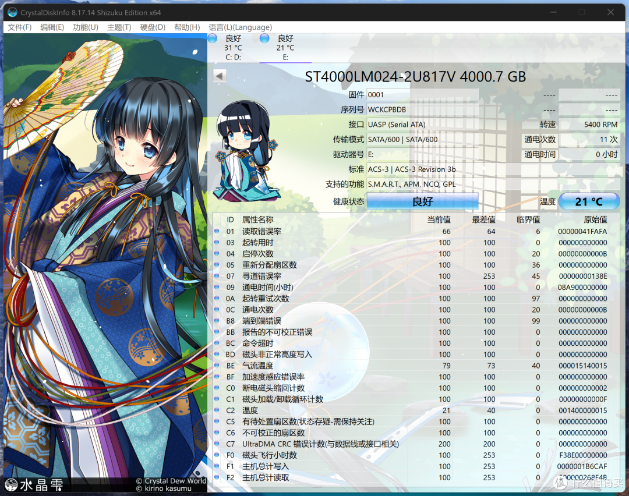Click the previous disk arrow button
The width and height of the screenshot is (629, 496).
[x=220, y=75]
